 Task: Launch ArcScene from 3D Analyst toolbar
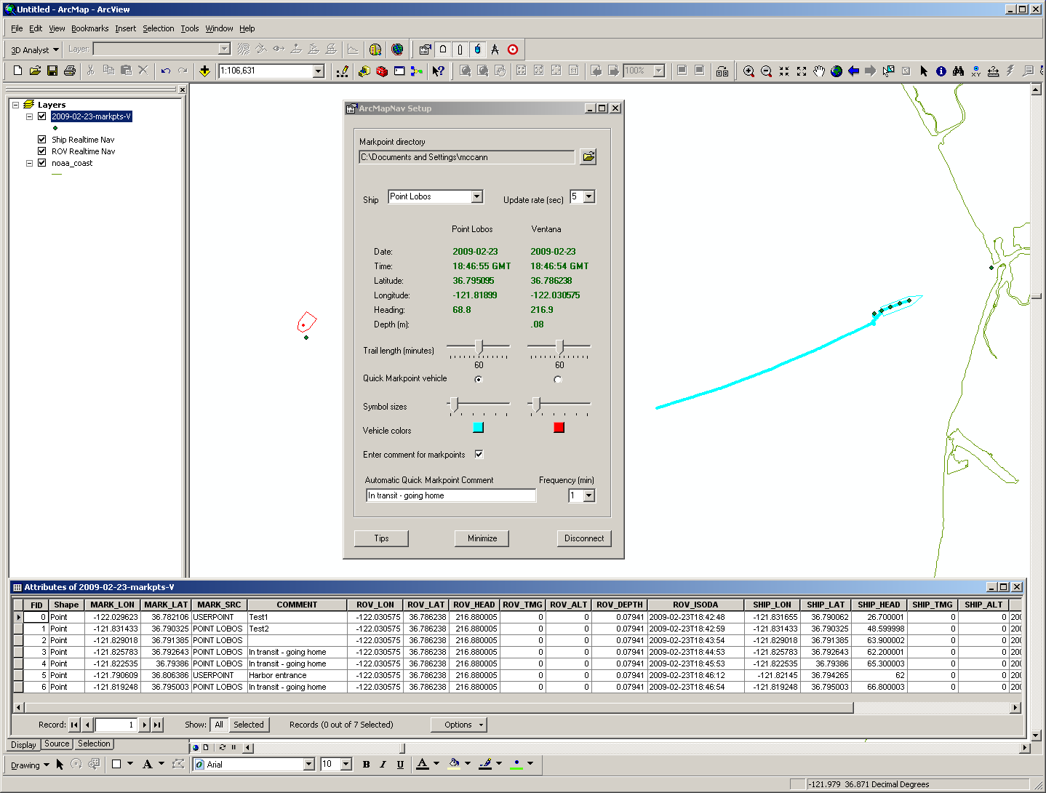coord(375,49)
